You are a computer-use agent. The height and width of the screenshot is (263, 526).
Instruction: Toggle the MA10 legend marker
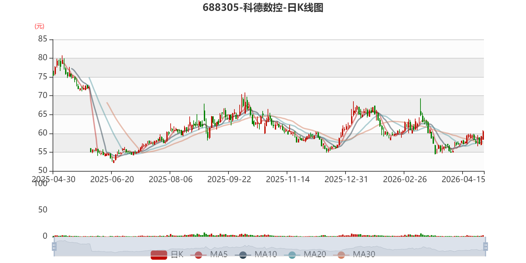pyautogui.click(x=243, y=255)
